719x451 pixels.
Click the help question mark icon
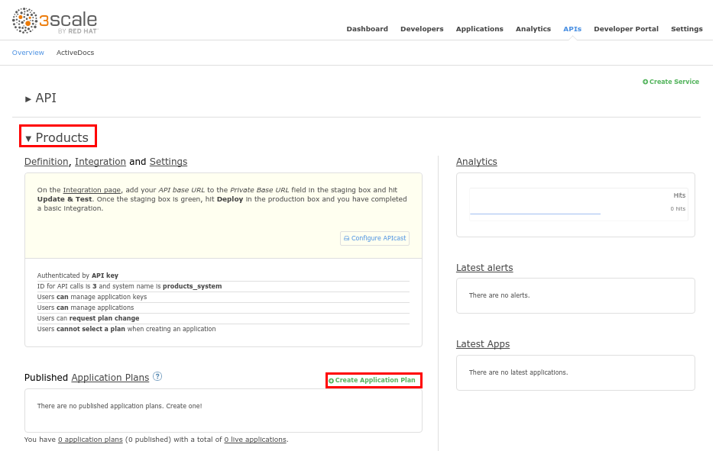[157, 376]
